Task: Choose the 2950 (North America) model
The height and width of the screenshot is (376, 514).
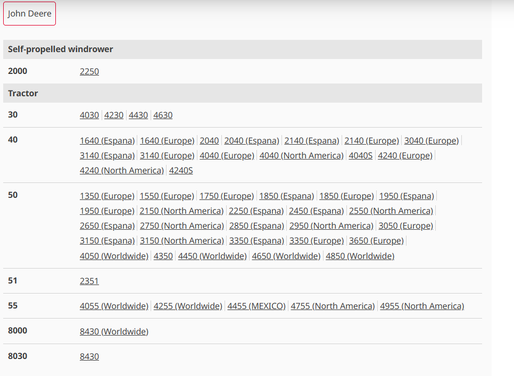Action: [331, 225]
